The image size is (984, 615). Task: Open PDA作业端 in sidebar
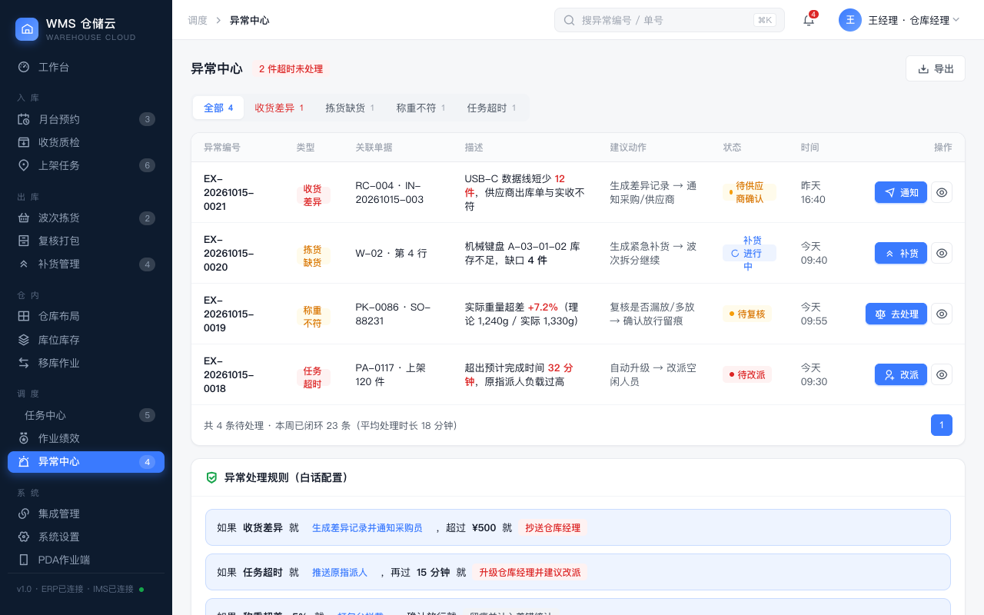[86, 560]
